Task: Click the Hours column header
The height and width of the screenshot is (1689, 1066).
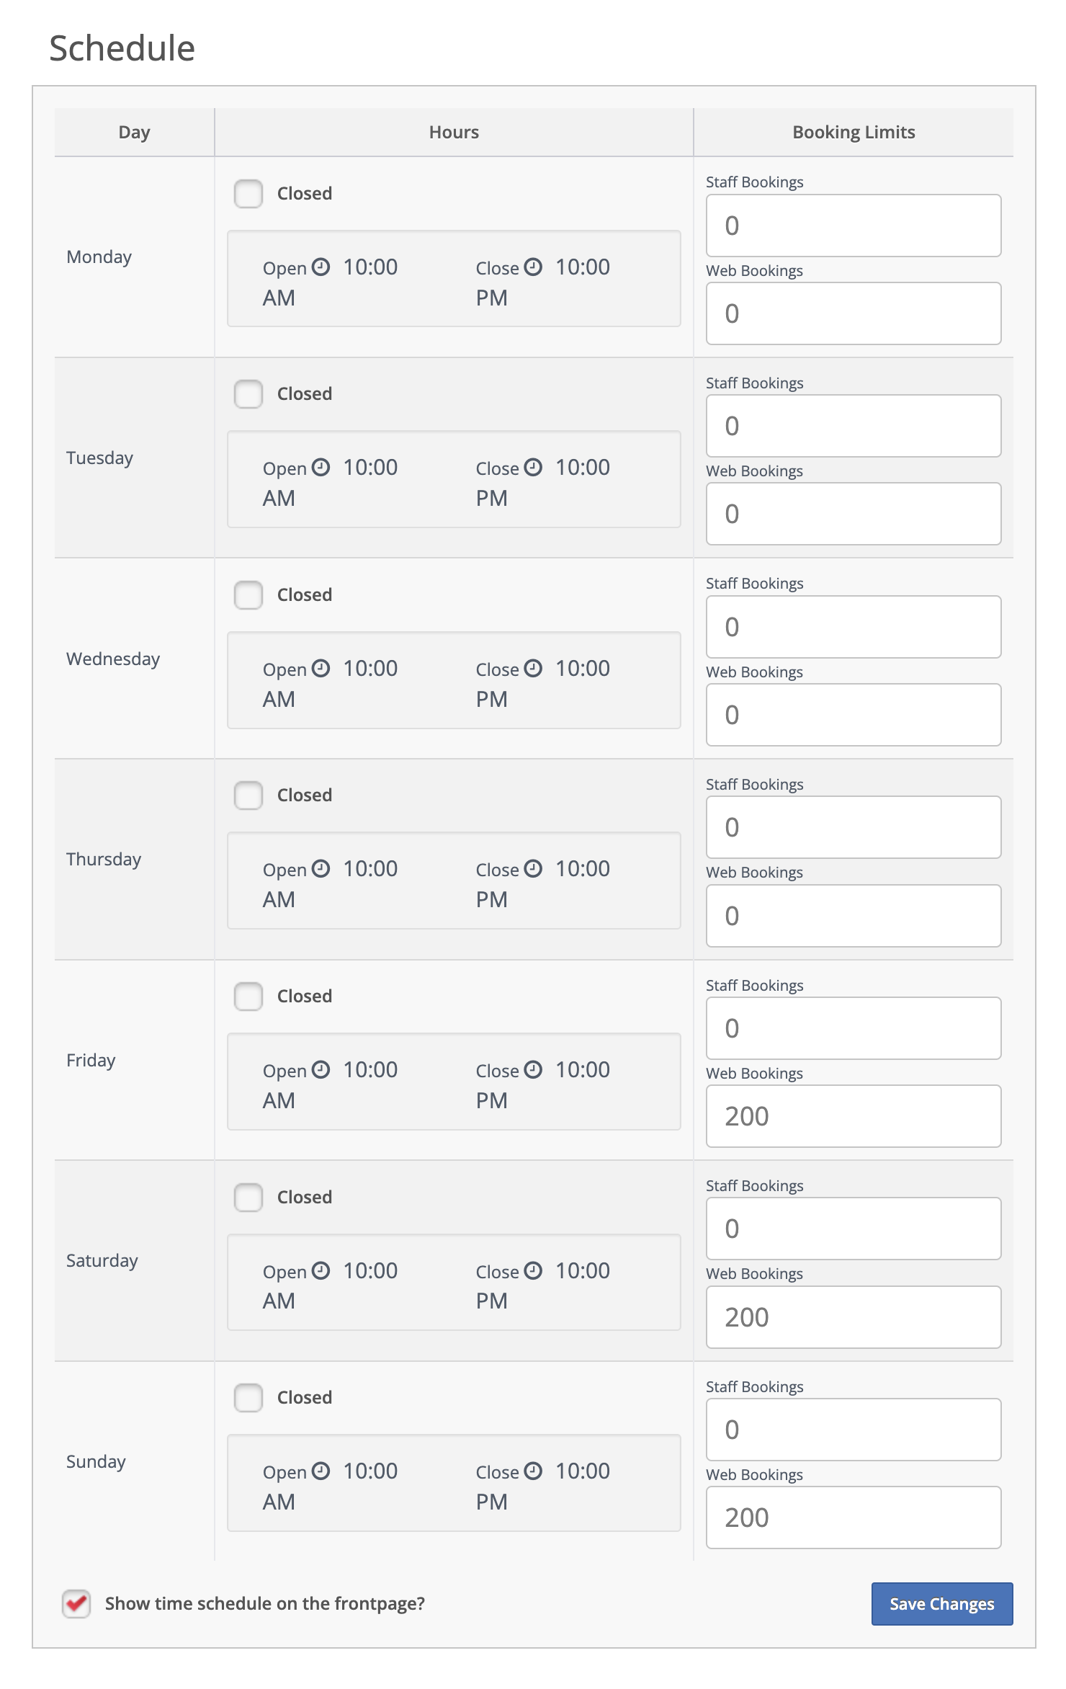Action: tap(454, 133)
